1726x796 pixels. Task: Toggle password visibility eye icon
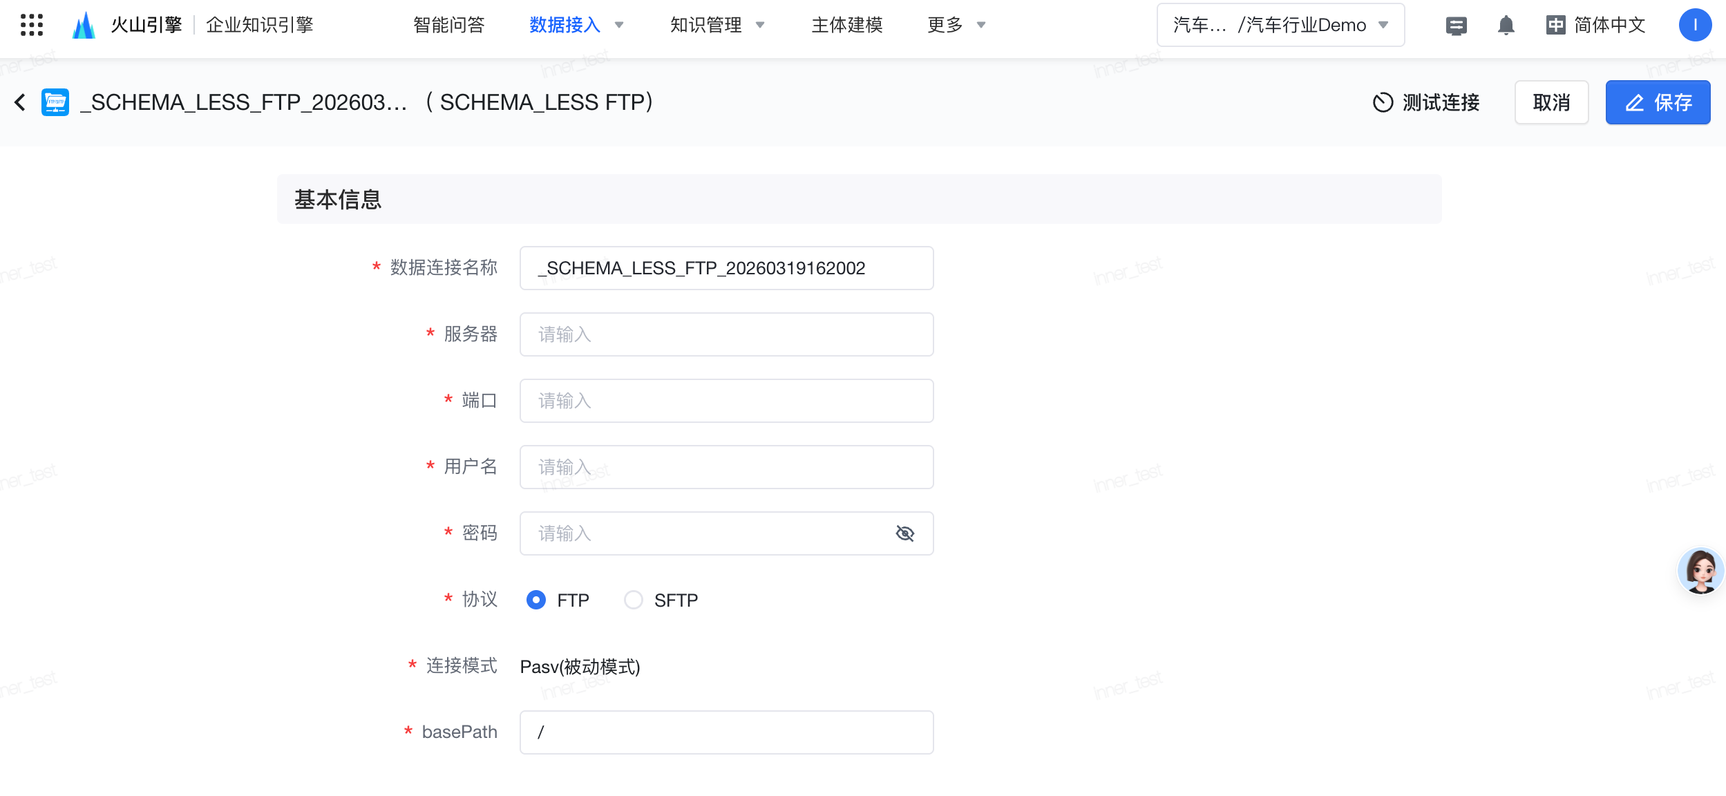[904, 533]
